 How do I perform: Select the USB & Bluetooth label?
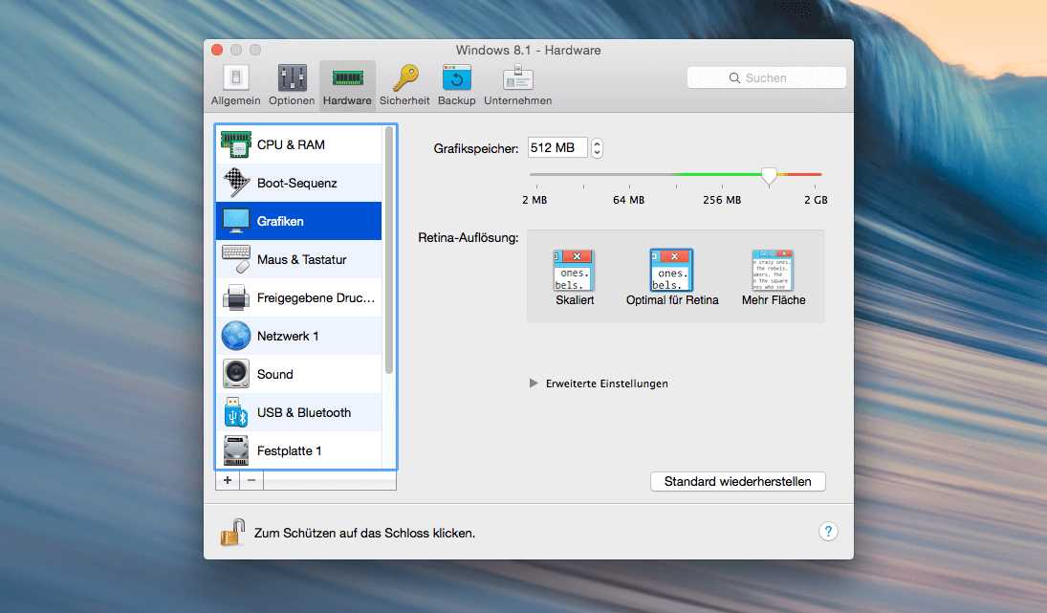[x=304, y=413]
